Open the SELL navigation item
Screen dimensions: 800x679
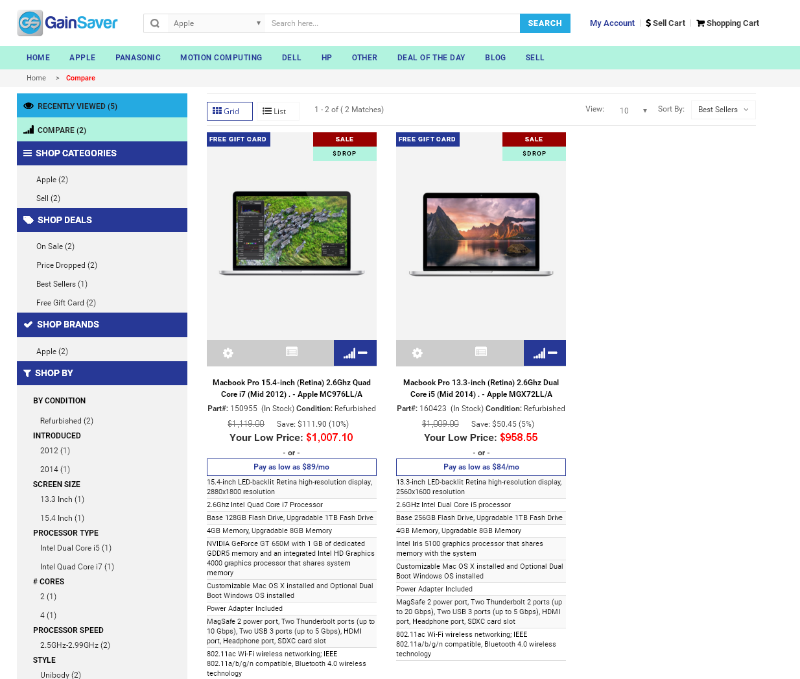tap(535, 58)
